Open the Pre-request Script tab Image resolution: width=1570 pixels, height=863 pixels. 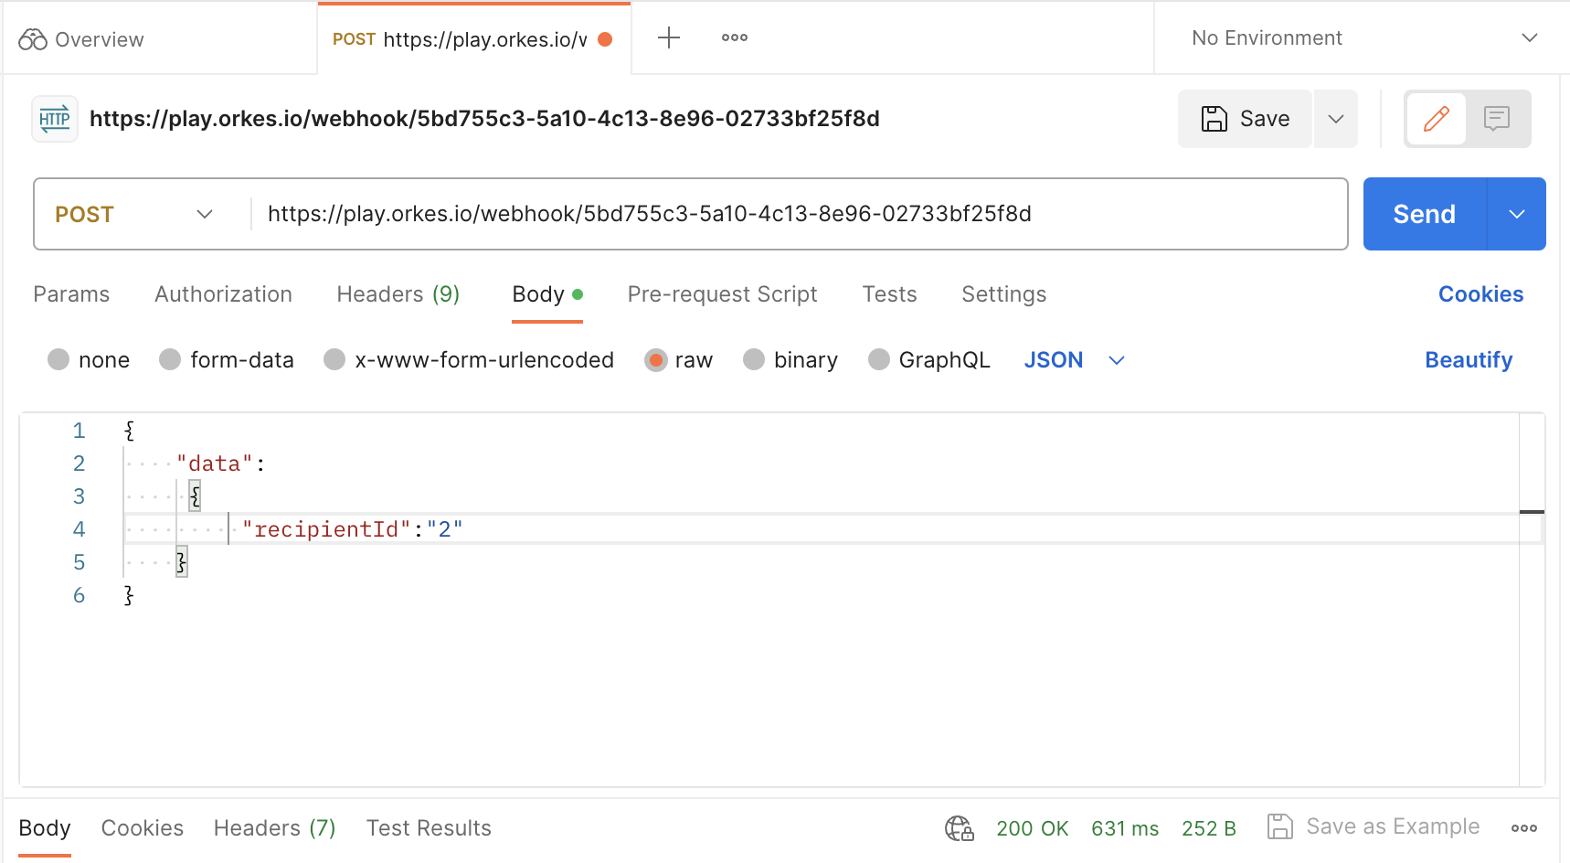722,294
